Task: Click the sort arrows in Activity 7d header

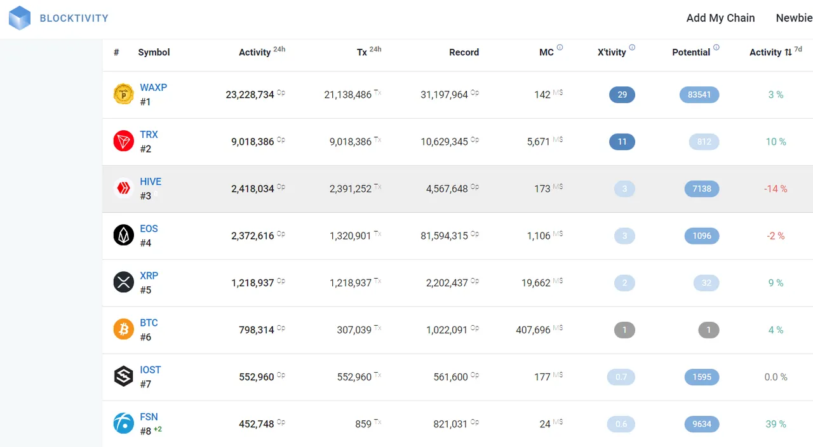Action: (788, 52)
